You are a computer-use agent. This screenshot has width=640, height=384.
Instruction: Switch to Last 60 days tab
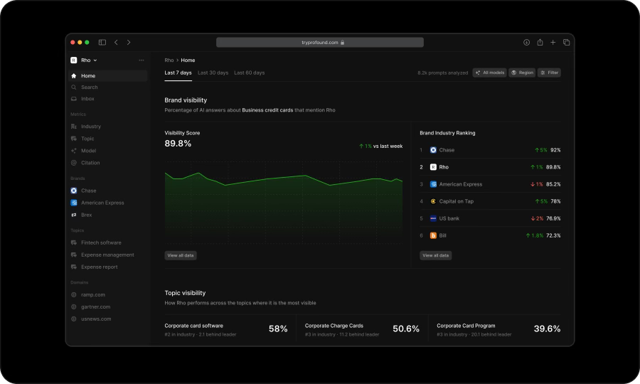250,73
